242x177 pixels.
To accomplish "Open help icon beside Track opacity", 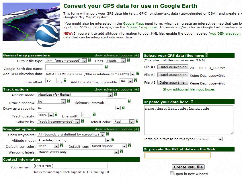I will [56, 114].
